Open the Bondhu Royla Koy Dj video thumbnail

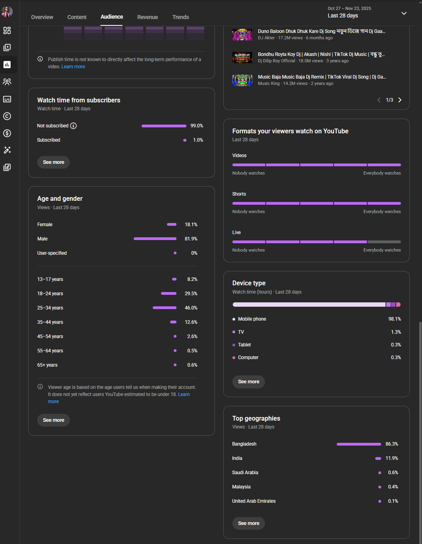[x=242, y=58]
